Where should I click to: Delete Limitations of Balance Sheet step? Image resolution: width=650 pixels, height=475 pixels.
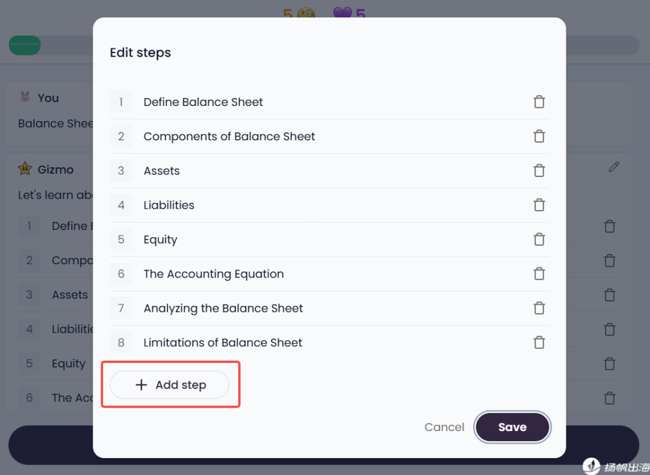[x=539, y=342]
